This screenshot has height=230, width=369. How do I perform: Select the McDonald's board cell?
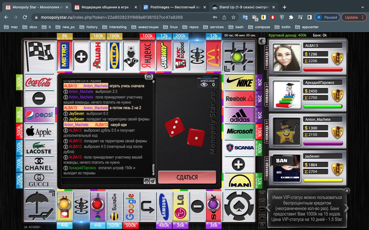[214, 56]
